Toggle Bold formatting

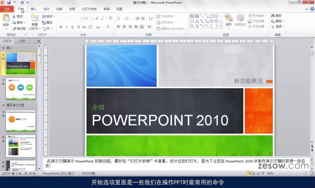pos(61,27)
